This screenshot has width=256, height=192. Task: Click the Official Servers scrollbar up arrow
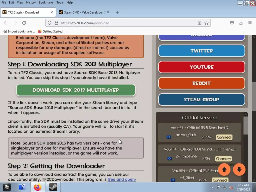pos(245,114)
